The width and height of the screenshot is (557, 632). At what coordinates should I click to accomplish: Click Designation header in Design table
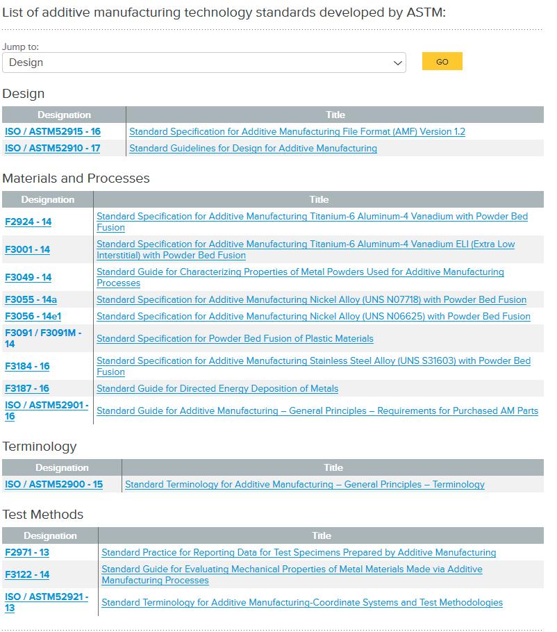64,115
